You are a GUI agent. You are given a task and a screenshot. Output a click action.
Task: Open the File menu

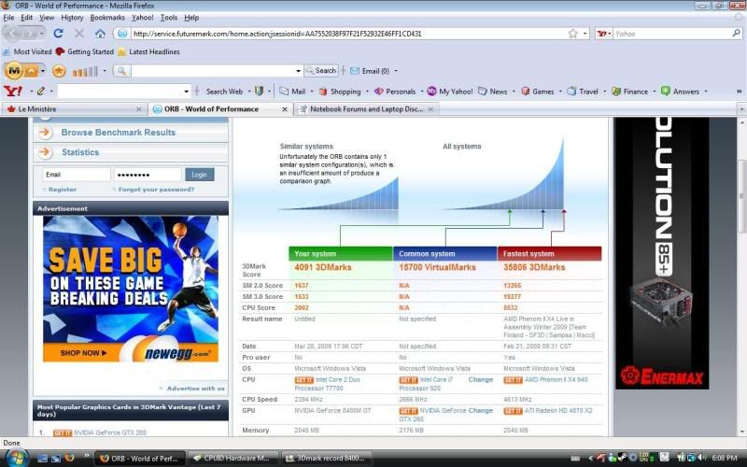(8, 18)
